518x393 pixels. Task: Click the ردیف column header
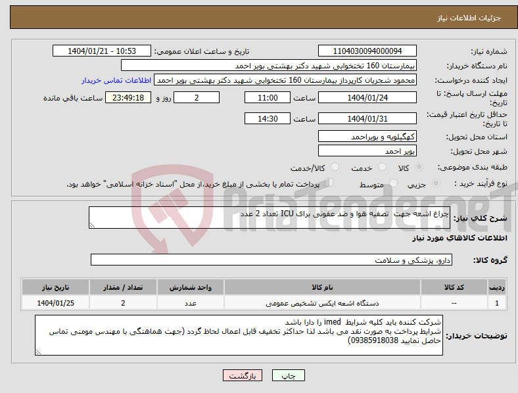pos(497,287)
